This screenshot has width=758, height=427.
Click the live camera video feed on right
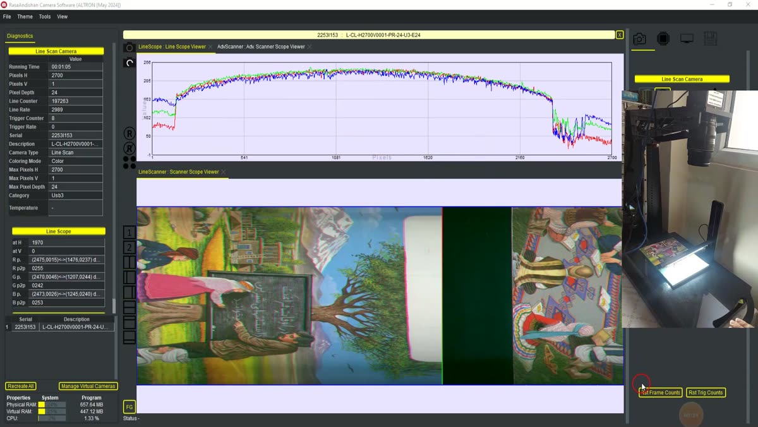click(x=690, y=208)
